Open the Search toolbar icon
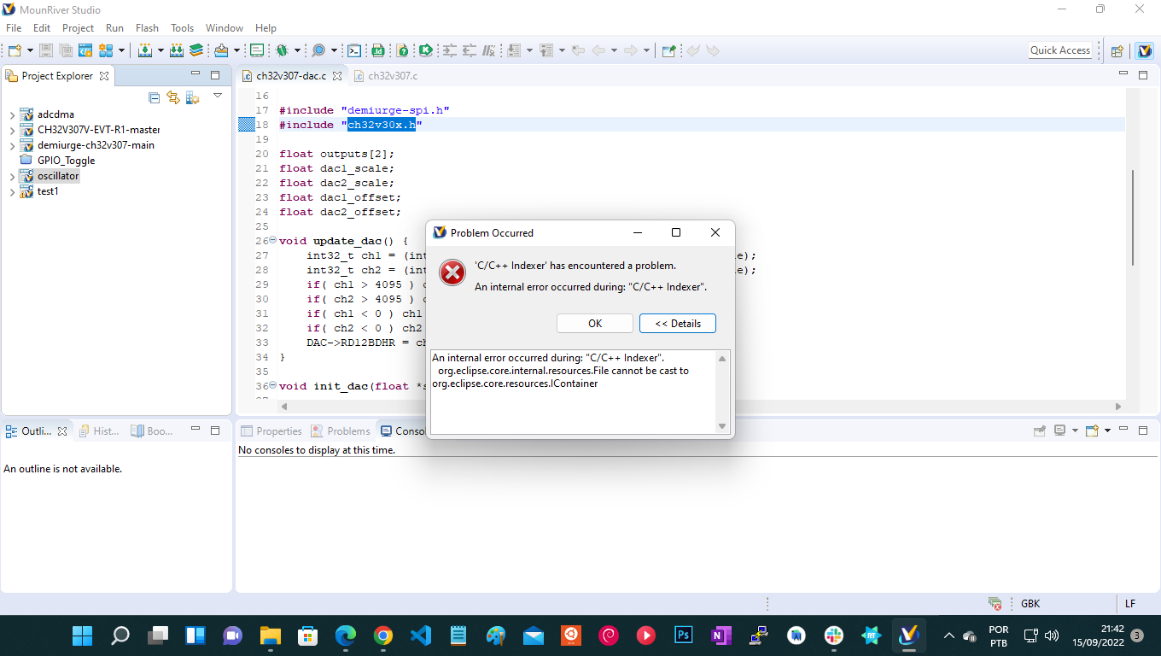 tap(318, 50)
